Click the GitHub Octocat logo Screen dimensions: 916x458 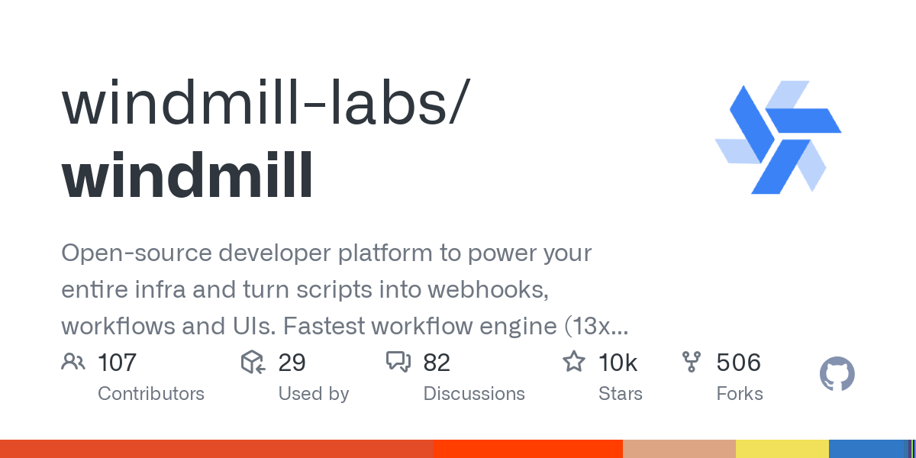837,375
